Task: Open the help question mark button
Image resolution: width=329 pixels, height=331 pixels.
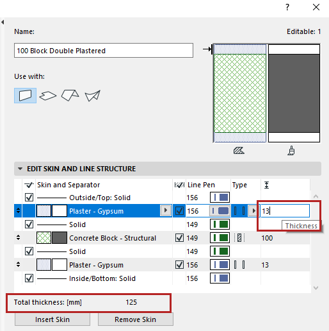Action: 287,7
